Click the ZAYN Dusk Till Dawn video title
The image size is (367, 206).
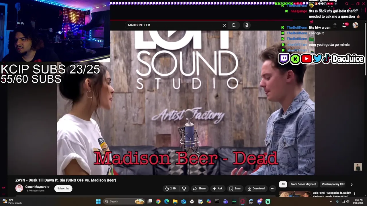pyautogui.click(x=66, y=180)
